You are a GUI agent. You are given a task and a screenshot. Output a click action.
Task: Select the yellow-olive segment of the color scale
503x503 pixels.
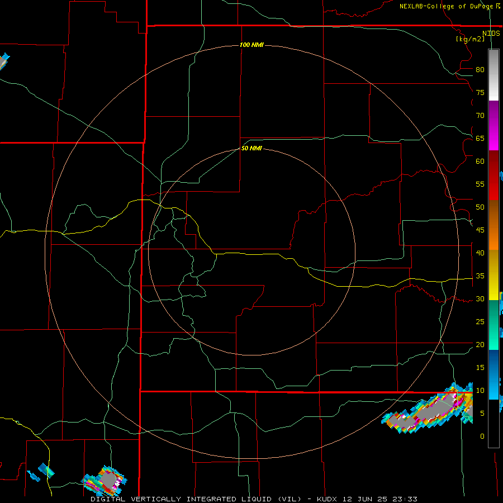point(493,275)
